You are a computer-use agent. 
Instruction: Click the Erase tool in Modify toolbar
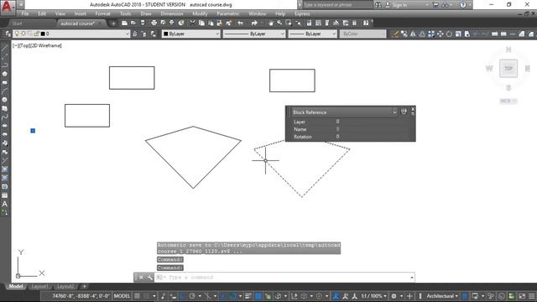395,34
